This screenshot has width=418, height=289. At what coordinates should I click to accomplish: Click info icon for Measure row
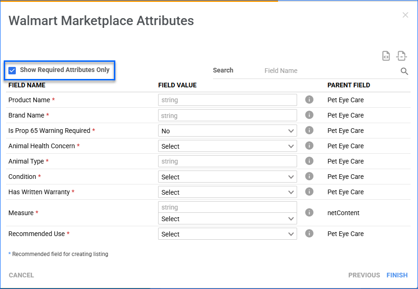[309, 212]
